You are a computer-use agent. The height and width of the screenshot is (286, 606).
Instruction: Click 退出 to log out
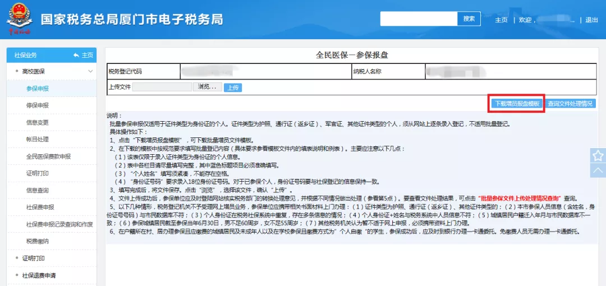point(591,20)
